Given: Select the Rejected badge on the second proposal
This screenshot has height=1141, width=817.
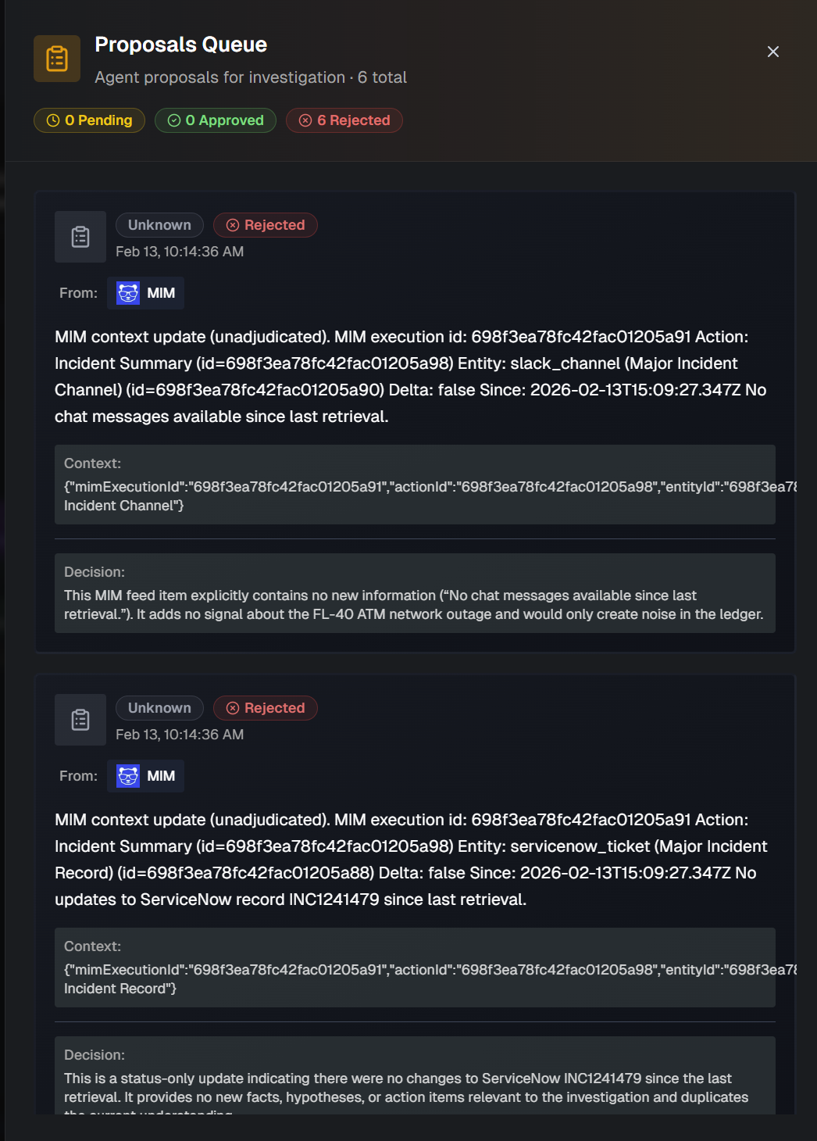Looking at the screenshot, I should pos(266,708).
